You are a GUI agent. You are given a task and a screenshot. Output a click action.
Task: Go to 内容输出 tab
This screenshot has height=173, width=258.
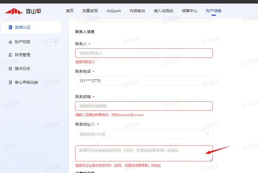point(137,11)
